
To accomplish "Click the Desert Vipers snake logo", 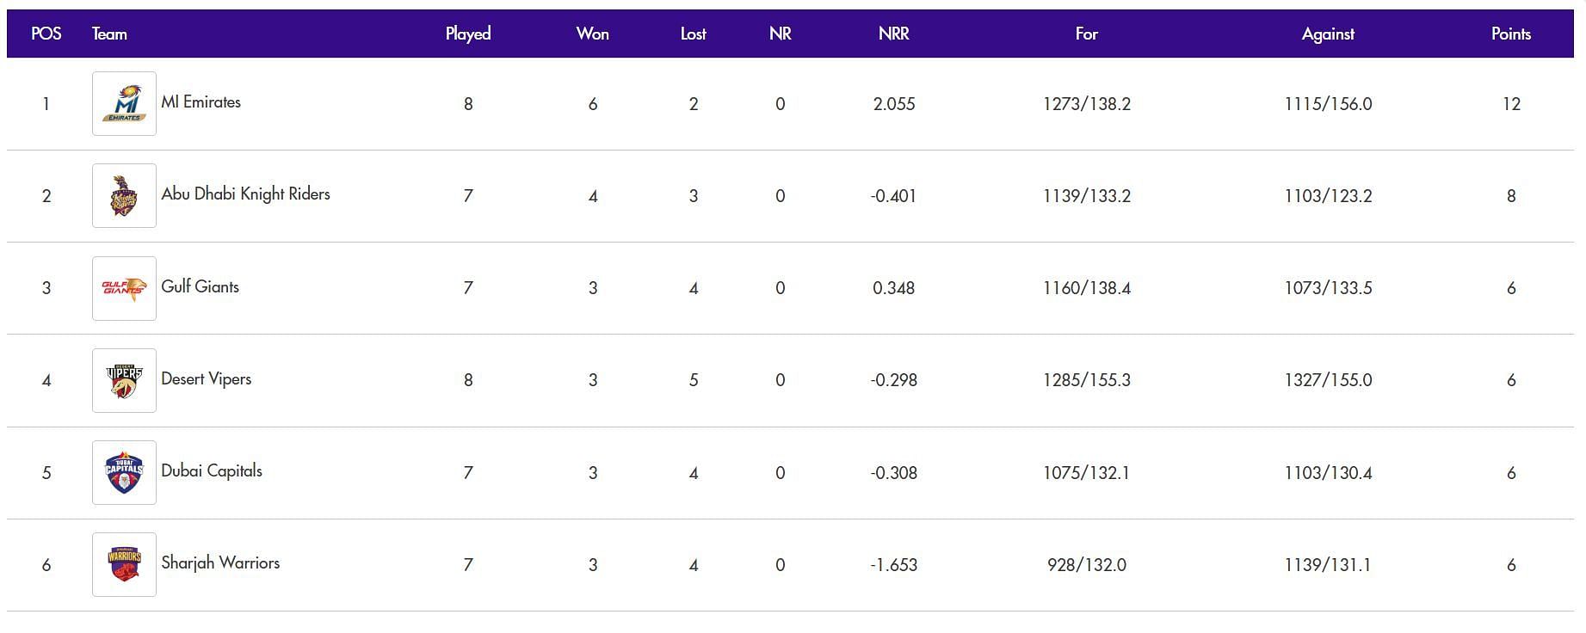I will [124, 380].
